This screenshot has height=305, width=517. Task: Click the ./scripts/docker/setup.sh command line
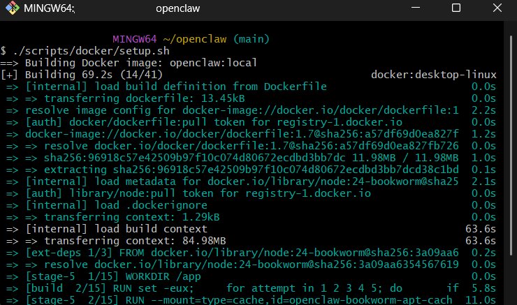[85, 51]
